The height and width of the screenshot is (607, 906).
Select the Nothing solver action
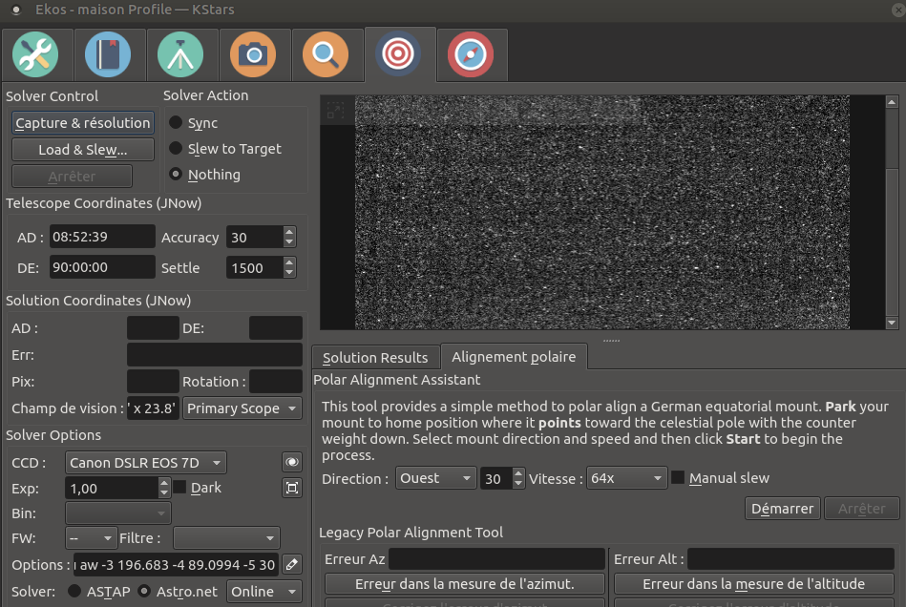pyautogui.click(x=204, y=175)
